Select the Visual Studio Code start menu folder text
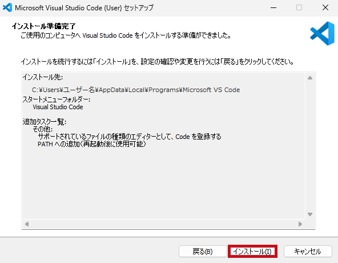The width and height of the screenshot is (338, 263). pyautogui.click(x=58, y=107)
